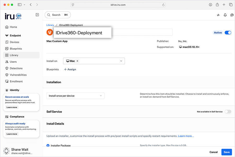Click the Safari share icon
This screenshot has width=235, height=157.
coord(217,5)
